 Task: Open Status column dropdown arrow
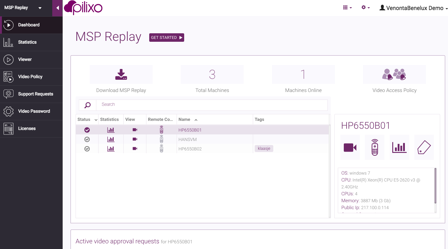(96, 120)
